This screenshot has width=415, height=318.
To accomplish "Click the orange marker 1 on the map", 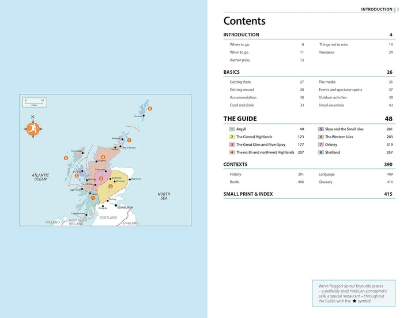I will point(93,198).
